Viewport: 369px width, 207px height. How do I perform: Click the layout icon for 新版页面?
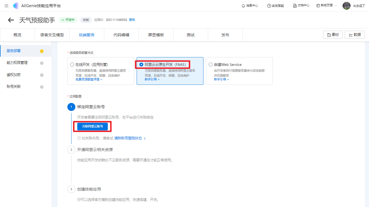(x=318, y=6)
